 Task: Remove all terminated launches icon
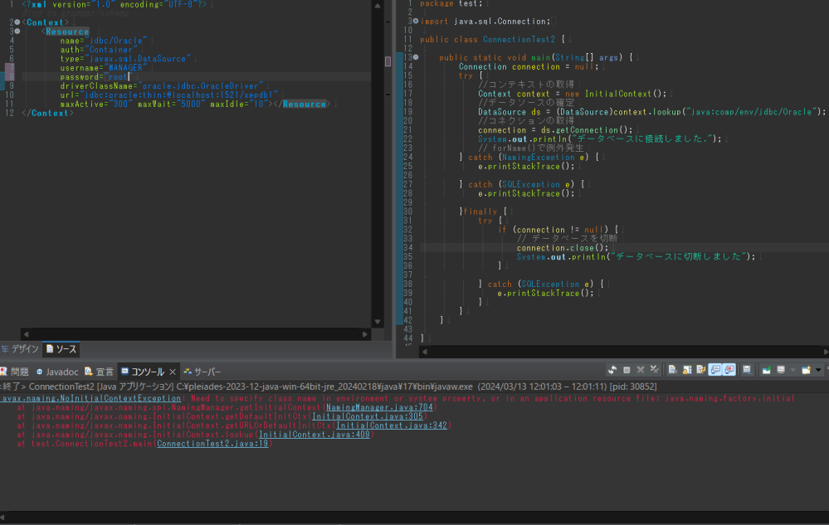(x=655, y=370)
